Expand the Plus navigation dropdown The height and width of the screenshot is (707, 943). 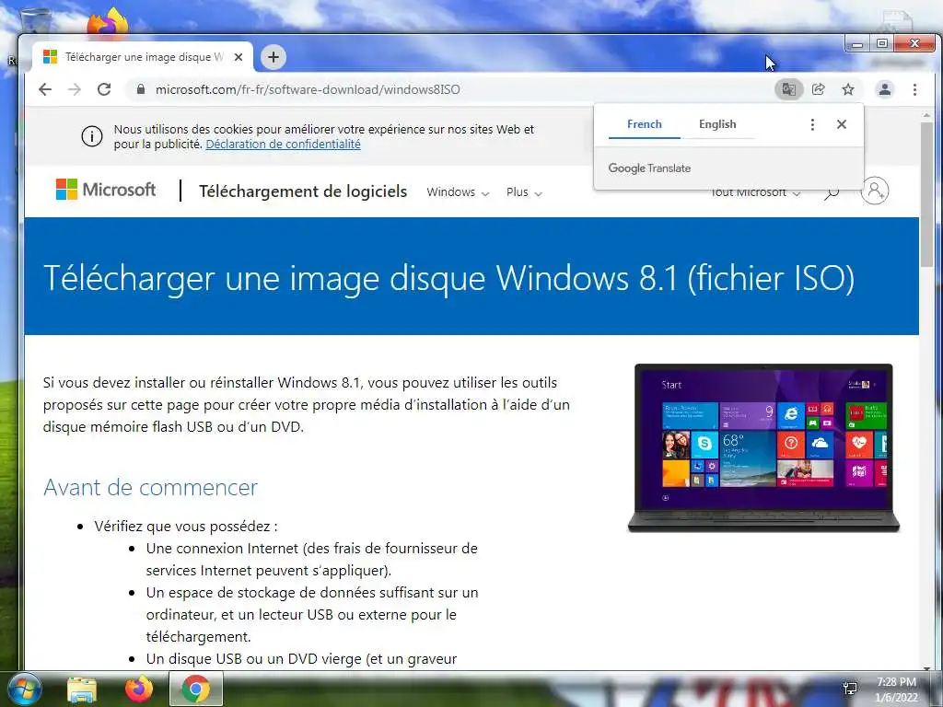(524, 192)
